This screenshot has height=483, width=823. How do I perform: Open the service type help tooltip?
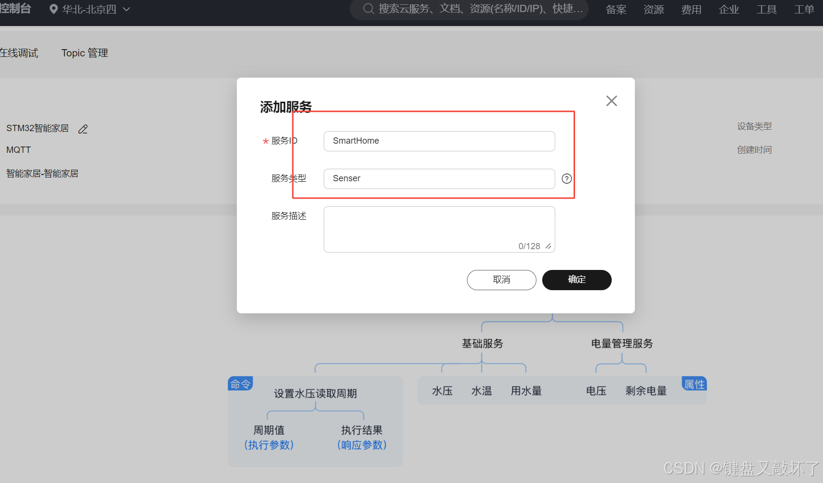click(566, 178)
